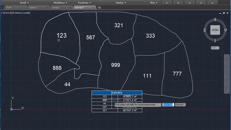Open the GSS coordinate system dropdown

pos(215,48)
